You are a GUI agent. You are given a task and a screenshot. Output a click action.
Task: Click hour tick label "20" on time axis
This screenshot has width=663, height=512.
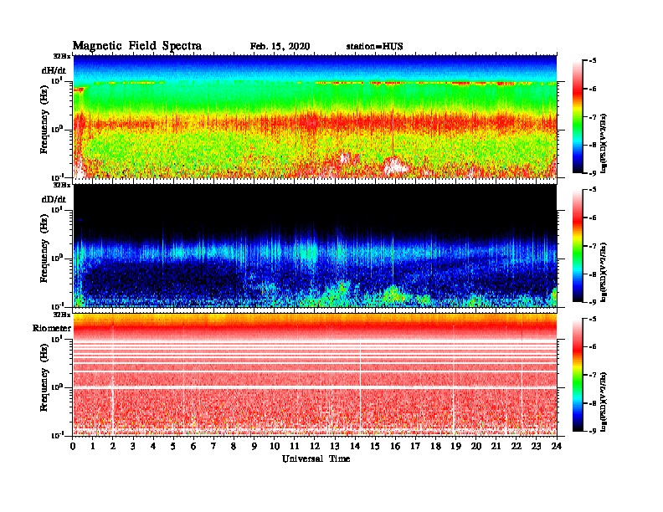tap(476, 446)
